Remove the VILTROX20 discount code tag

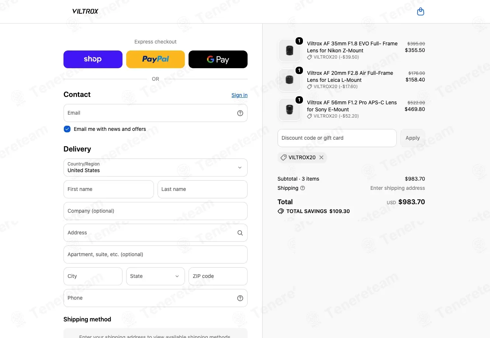[321, 157]
